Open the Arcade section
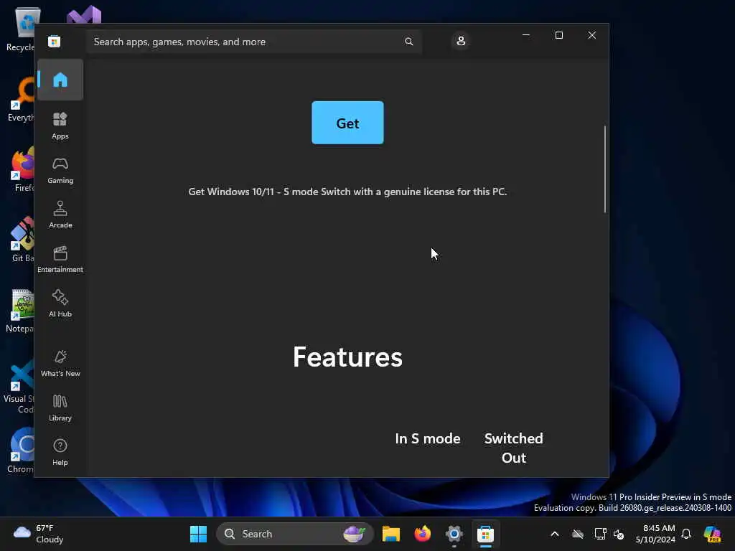Image resolution: width=735 pixels, height=551 pixels. [x=60, y=215]
